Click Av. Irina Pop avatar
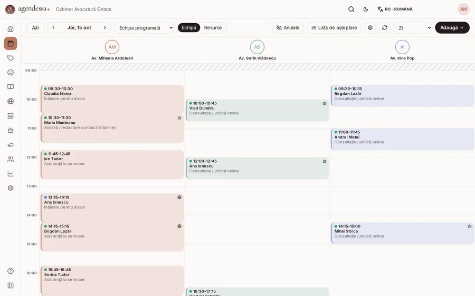 [x=402, y=47]
